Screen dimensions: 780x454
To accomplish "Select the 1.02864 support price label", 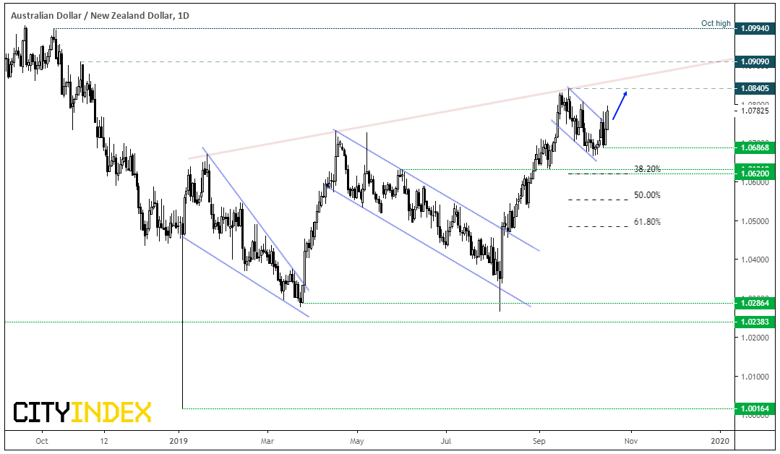I will [x=754, y=303].
